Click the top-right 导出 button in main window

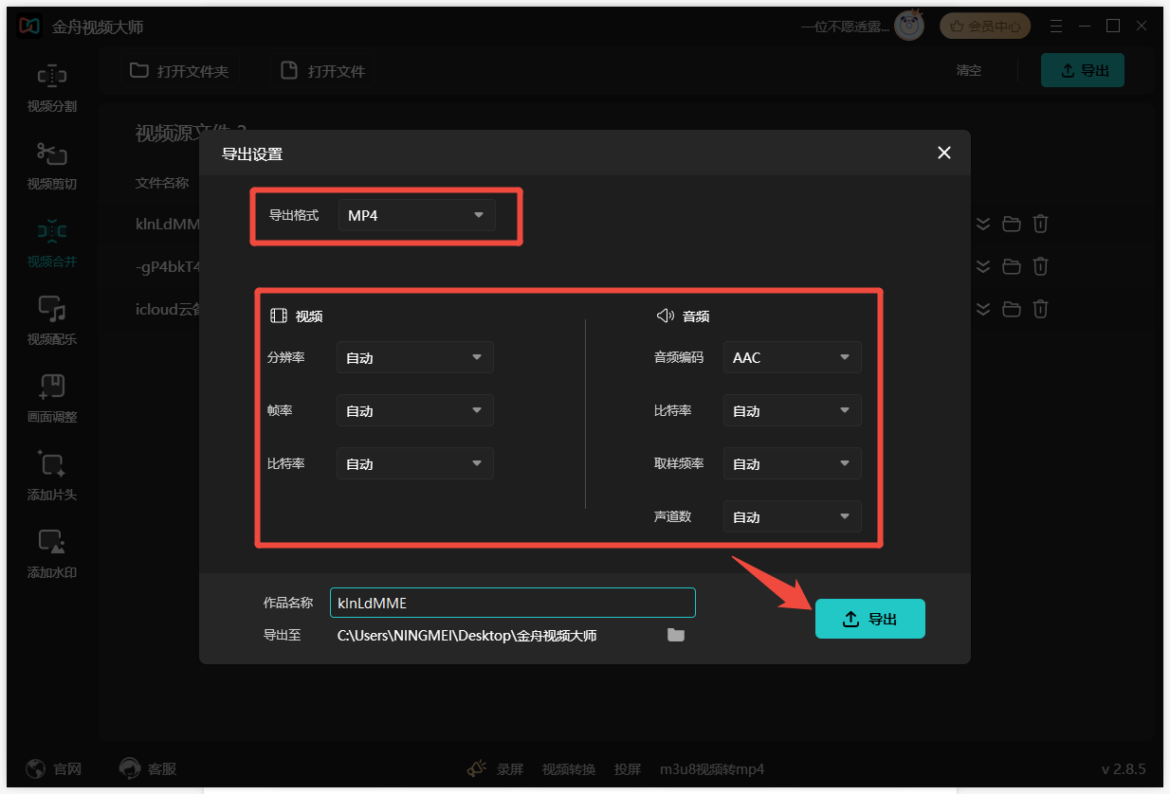(x=1083, y=70)
